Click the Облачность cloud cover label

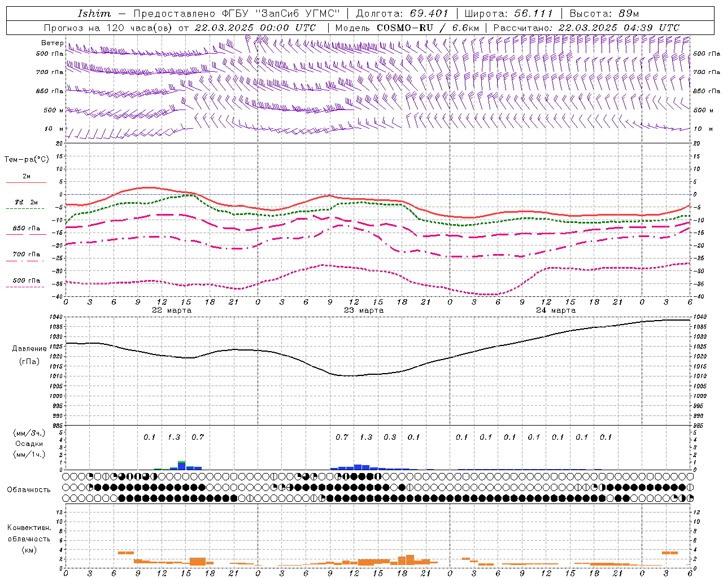coord(29,490)
